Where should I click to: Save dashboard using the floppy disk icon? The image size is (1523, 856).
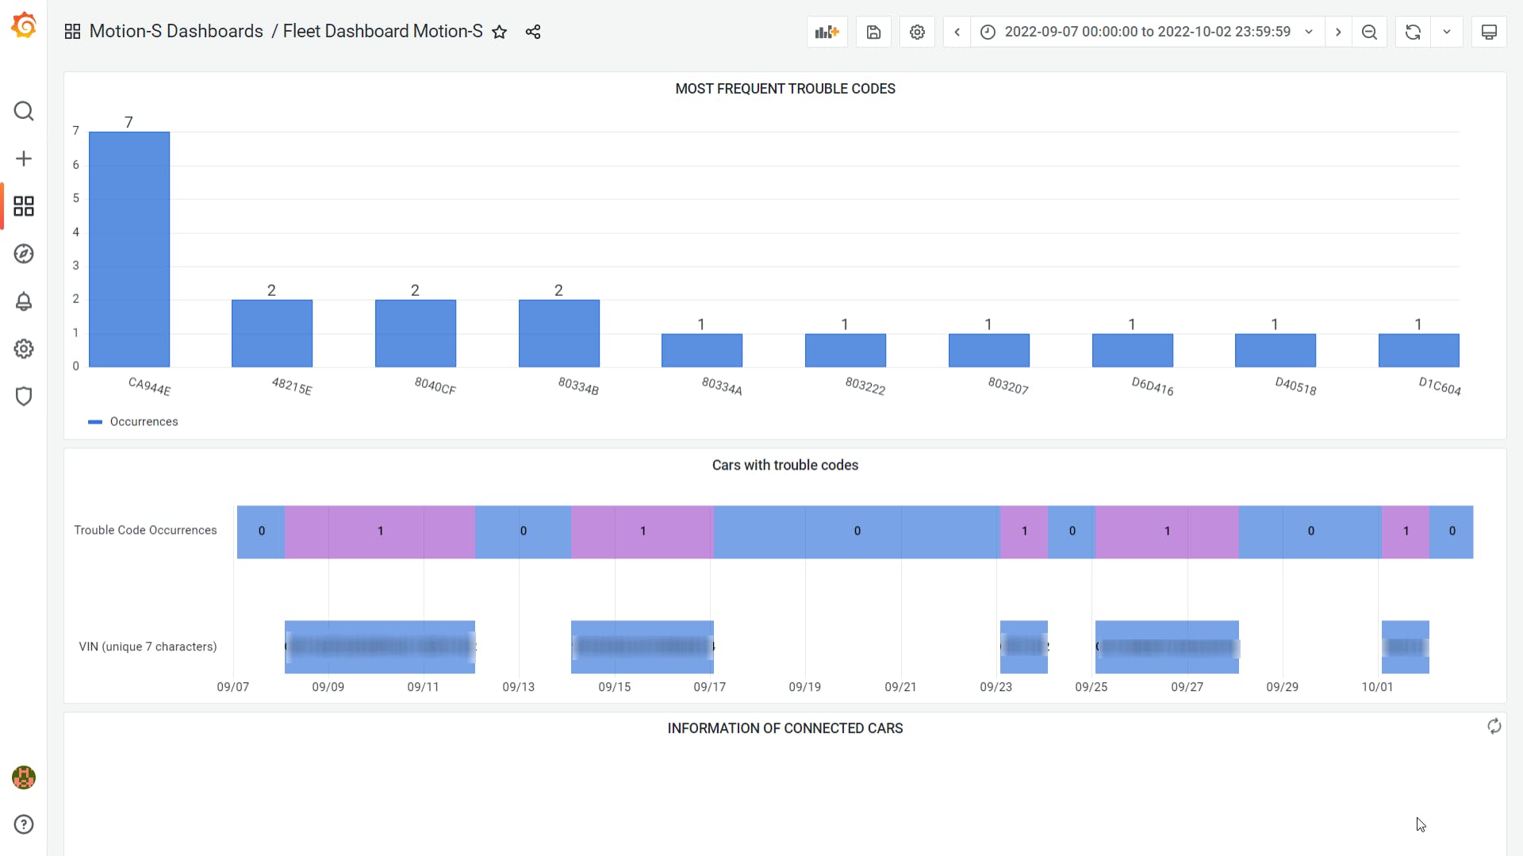[873, 32]
